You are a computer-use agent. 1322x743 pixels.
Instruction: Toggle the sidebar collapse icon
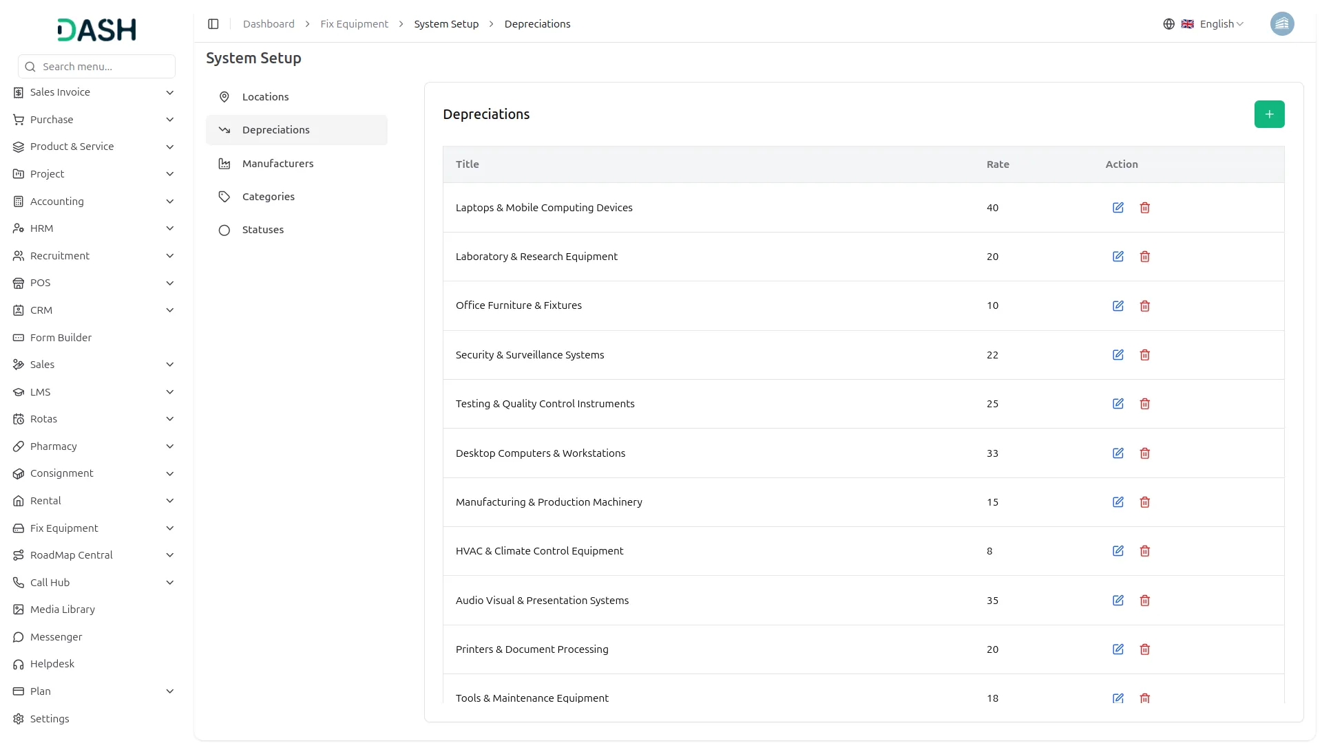213,24
